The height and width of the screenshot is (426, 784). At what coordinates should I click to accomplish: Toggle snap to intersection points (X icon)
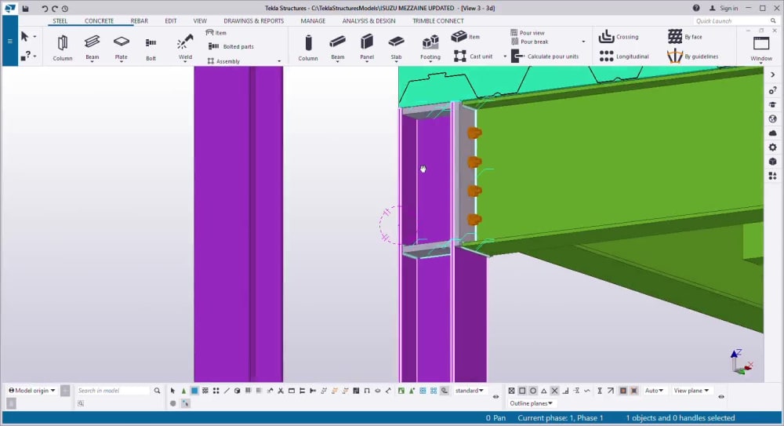554,391
